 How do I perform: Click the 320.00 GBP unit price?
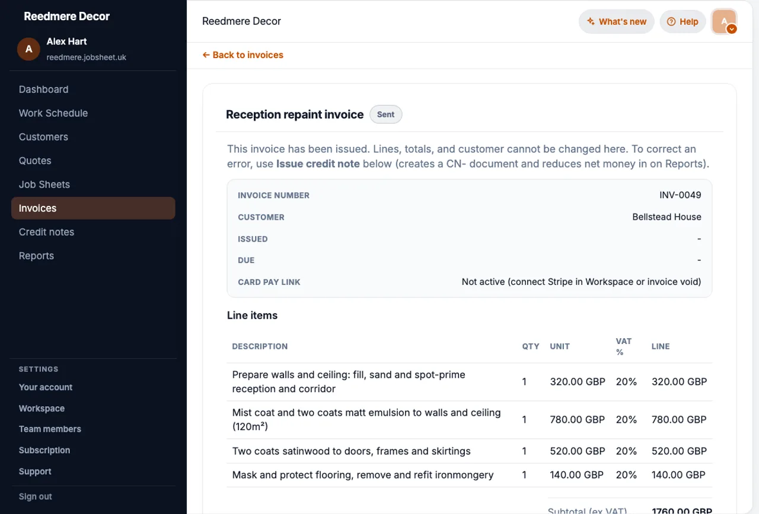point(578,382)
